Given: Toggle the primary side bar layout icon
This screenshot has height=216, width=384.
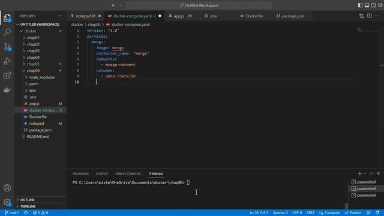Looking at the screenshot, I should coord(360,5).
